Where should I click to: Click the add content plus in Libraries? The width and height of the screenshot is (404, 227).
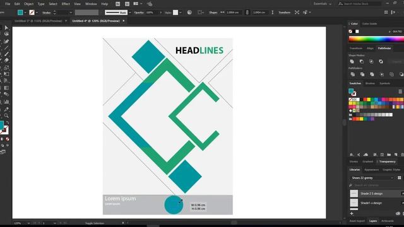pyautogui.click(x=352, y=213)
